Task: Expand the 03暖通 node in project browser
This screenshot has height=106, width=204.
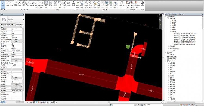Action: click(x=170, y=25)
